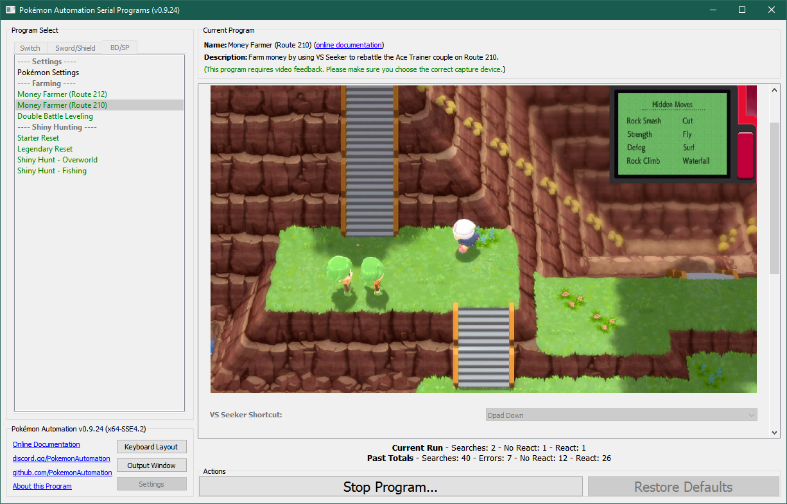Viewport: 787px width, 504px height.
Task: Open the Output Window
Action: [x=151, y=465]
